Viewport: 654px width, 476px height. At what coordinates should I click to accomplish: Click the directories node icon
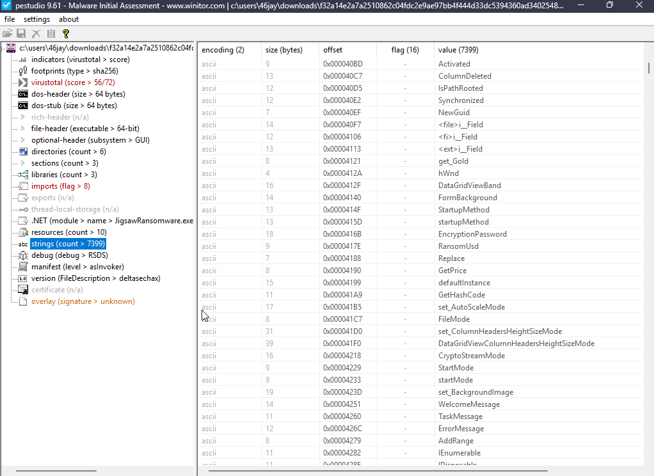23,152
